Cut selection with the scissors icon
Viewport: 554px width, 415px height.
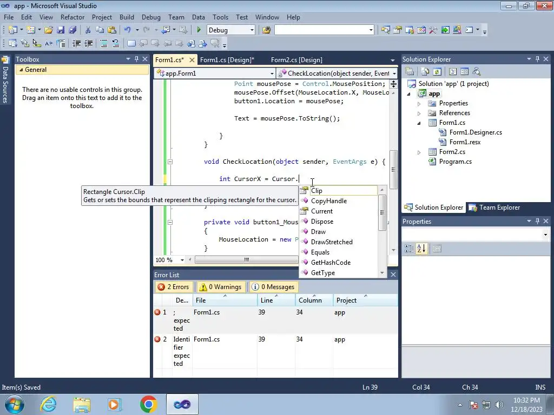tap(88, 30)
